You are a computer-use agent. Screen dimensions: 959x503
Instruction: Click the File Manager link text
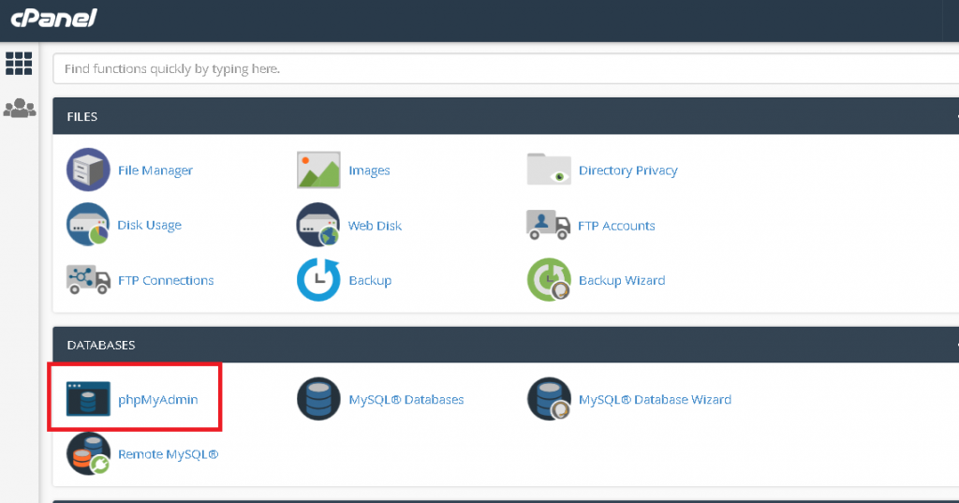[x=155, y=170]
